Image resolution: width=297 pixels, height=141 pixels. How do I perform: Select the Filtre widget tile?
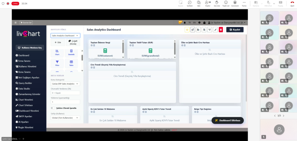[x=57, y=63]
